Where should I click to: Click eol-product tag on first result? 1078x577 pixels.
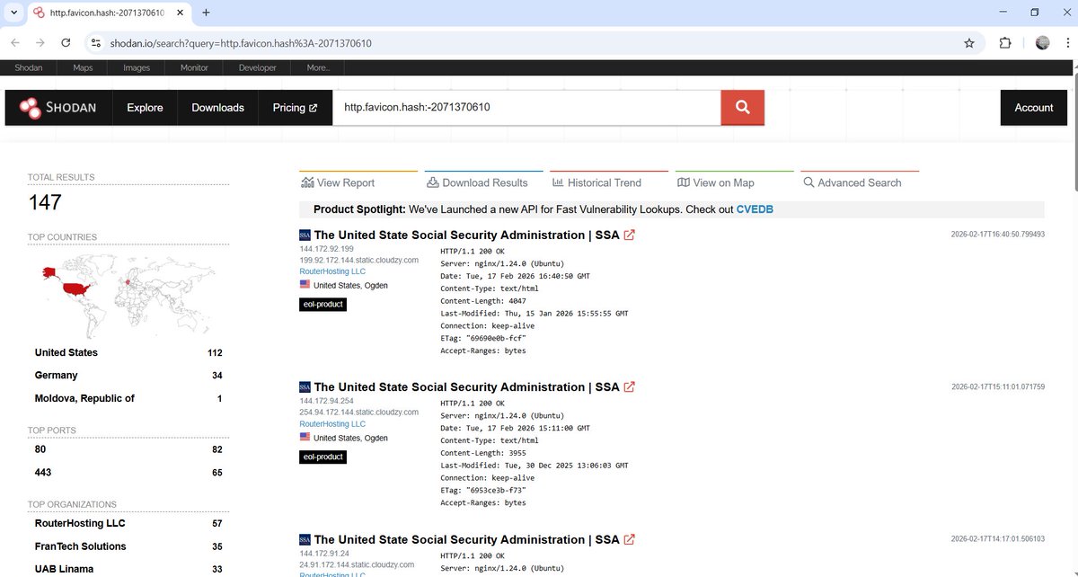323,305
